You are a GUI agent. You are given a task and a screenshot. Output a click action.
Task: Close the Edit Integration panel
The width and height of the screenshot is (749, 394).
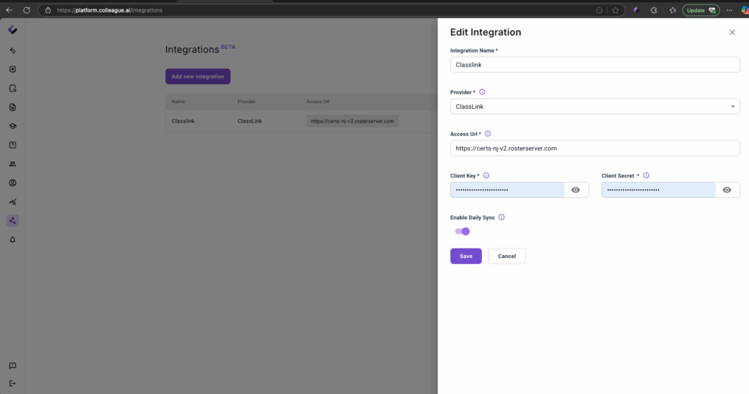click(732, 33)
